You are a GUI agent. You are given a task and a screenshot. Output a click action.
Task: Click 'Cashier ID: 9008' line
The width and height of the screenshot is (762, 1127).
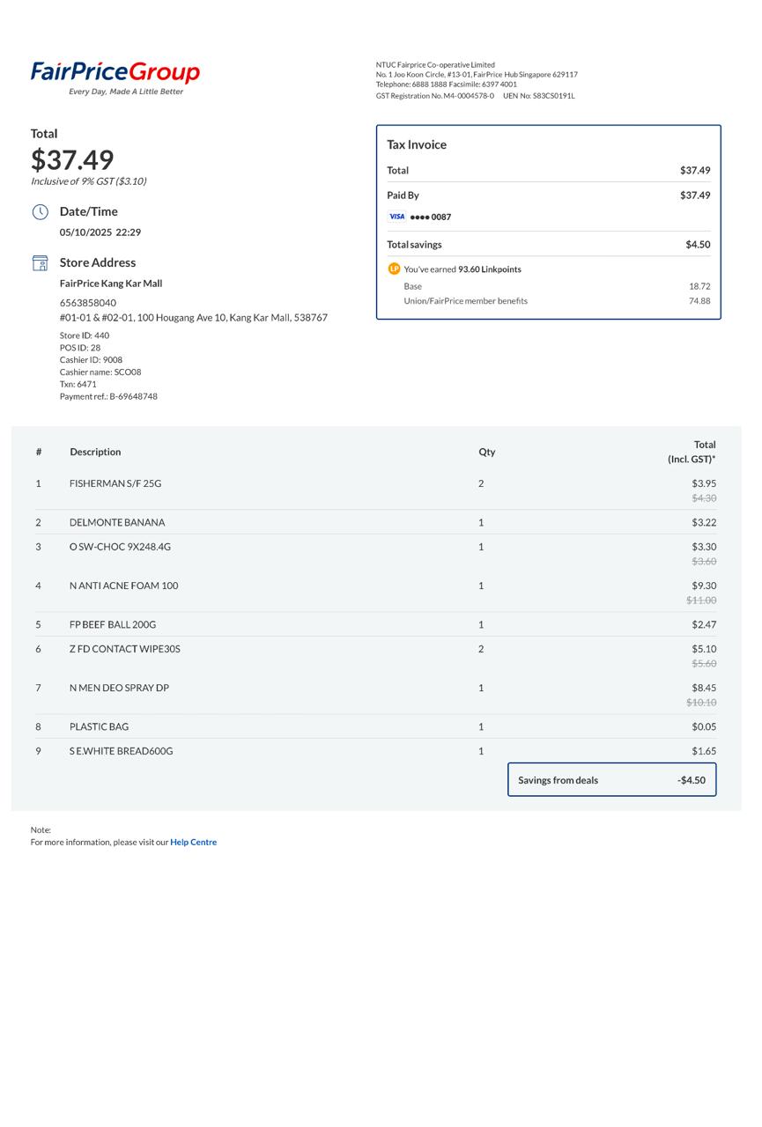click(92, 360)
